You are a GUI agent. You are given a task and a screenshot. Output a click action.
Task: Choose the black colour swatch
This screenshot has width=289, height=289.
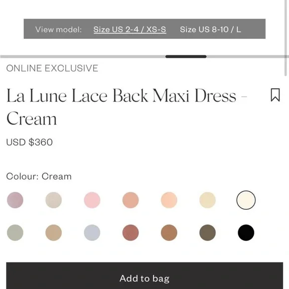246,233
